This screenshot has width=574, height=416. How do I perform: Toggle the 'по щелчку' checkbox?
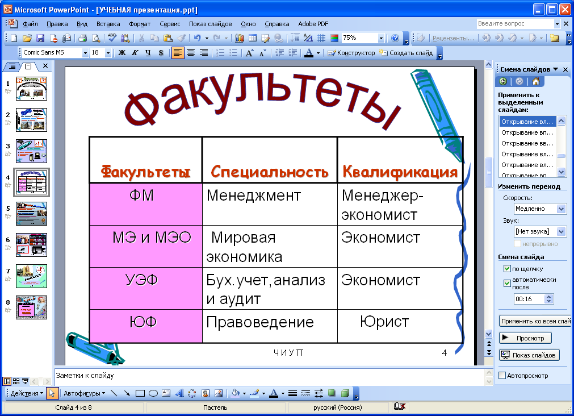tap(507, 269)
